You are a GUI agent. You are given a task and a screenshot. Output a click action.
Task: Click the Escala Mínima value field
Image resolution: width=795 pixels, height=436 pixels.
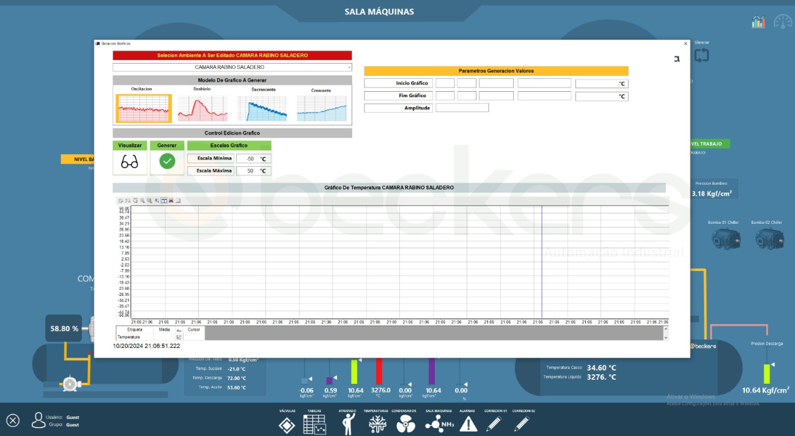pyautogui.click(x=253, y=158)
